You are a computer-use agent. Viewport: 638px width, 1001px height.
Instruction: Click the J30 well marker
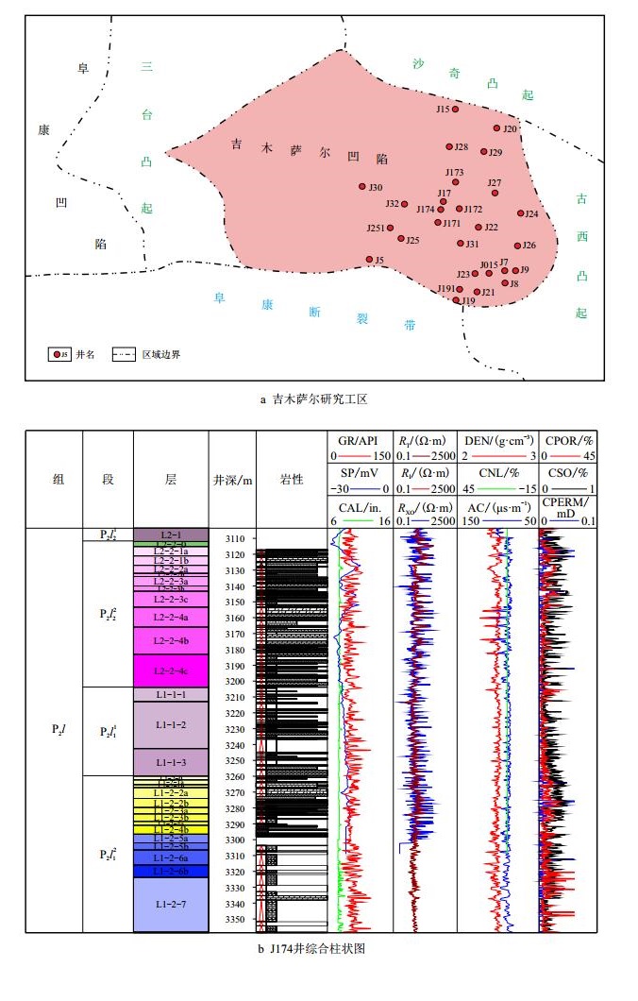coord(362,187)
